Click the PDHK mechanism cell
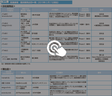The height and width of the screenshot is (96, 112). tap(40, 39)
